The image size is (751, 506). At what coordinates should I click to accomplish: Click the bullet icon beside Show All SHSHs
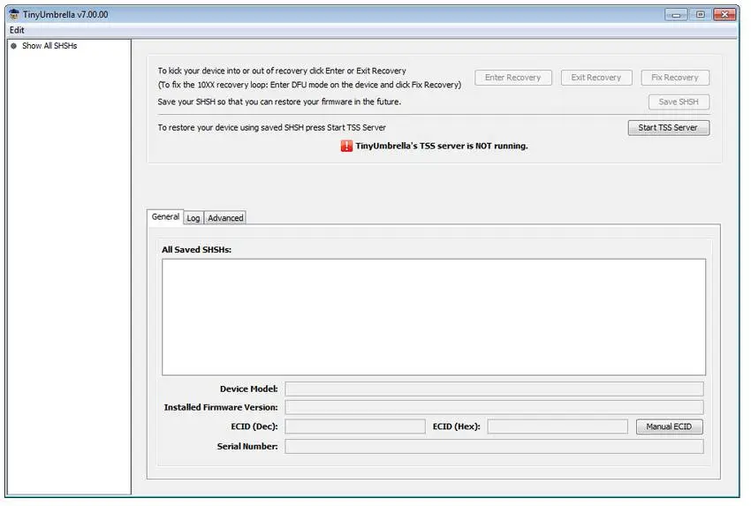click(14, 46)
